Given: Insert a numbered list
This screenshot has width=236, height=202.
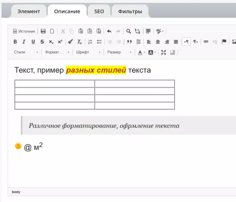Looking at the screenshot, I should click(x=90, y=42).
